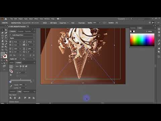This screenshot has height=121, width=161.
Task: Click the Stroke swatch in toolbar
Action: [x=5, y=56]
